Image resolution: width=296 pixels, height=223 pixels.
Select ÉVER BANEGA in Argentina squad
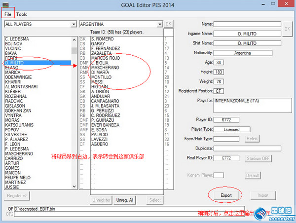(x=127, y=125)
